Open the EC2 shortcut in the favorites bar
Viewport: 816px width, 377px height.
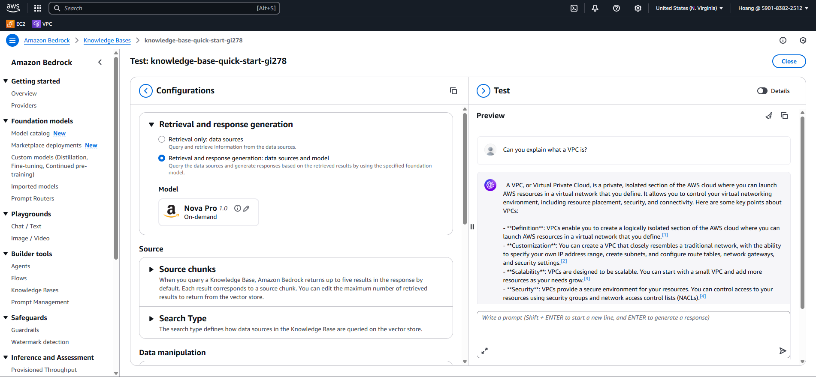[x=16, y=24]
